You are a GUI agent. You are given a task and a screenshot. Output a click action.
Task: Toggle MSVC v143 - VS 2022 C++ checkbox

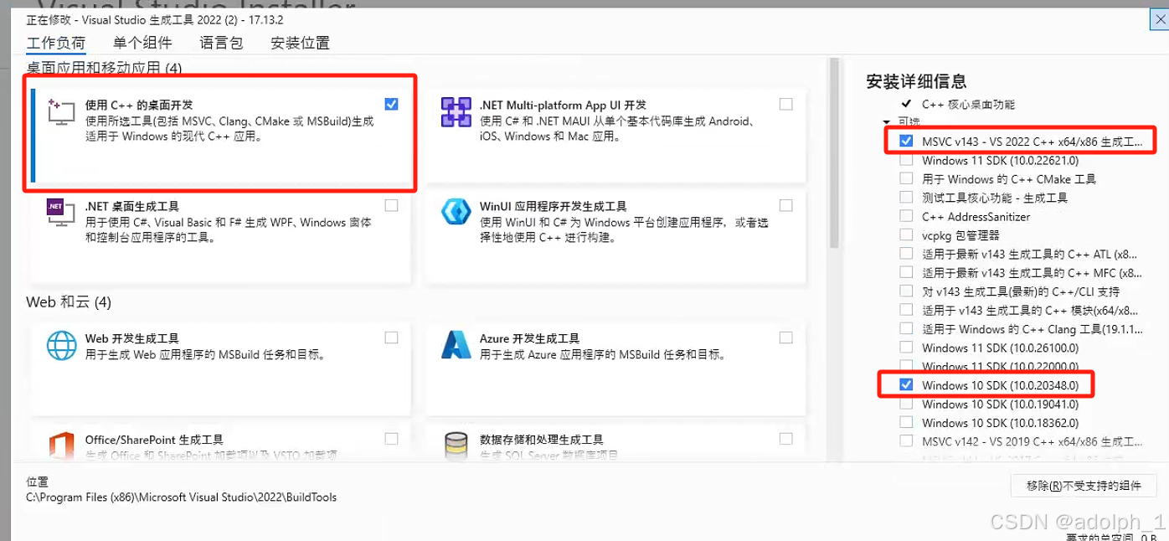[906, 141]
